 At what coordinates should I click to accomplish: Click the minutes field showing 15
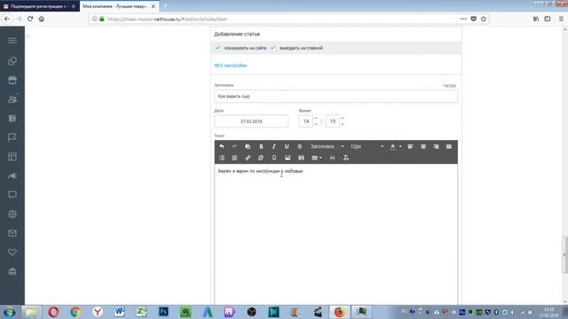[x=333, y=121]
